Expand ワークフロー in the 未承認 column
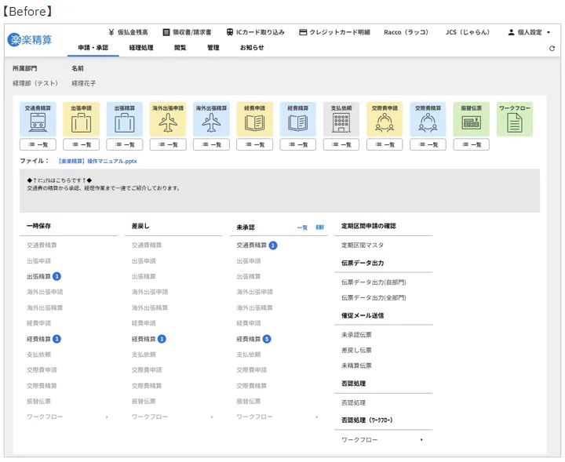The image size is (565, 462). click(277, 417)
